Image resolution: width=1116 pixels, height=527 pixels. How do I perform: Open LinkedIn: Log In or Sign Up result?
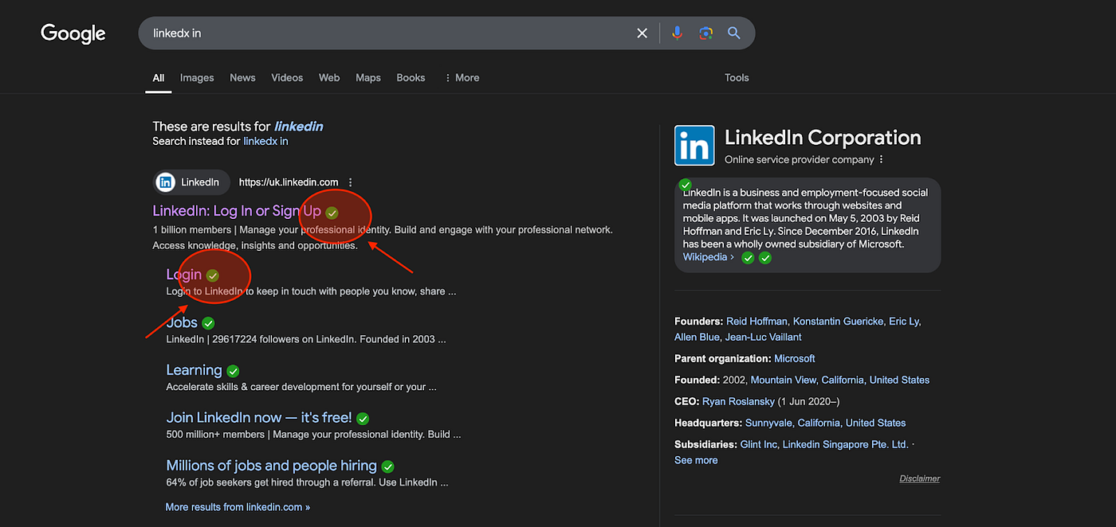point(237,211)
